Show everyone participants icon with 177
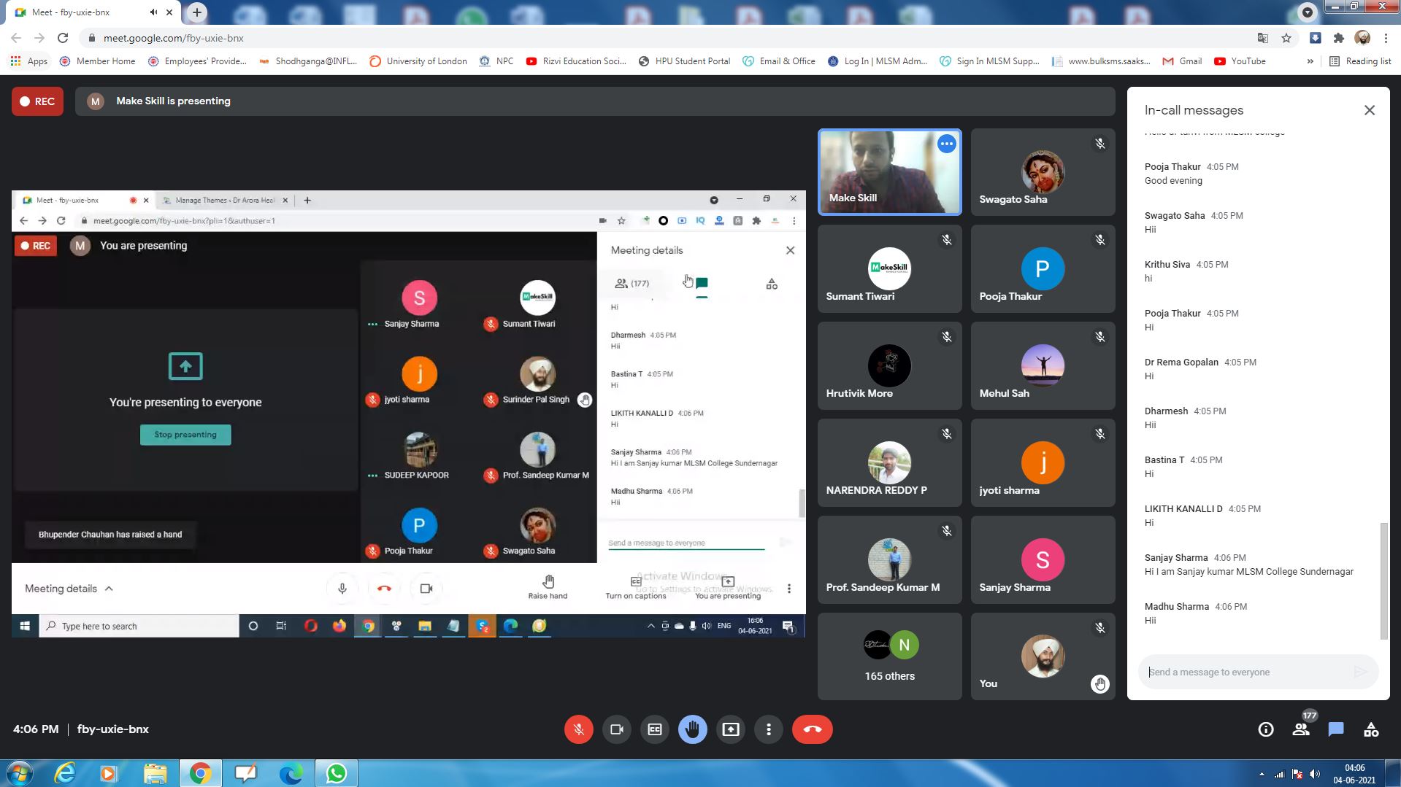The width and height of the screenshot is (1401, 787). tap(1302, 729)
